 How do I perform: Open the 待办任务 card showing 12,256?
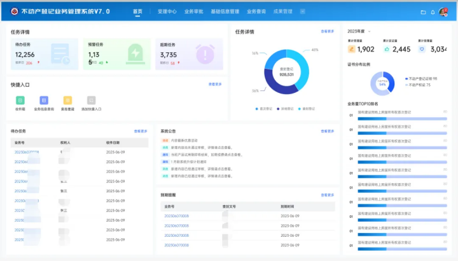coord(44,54)
